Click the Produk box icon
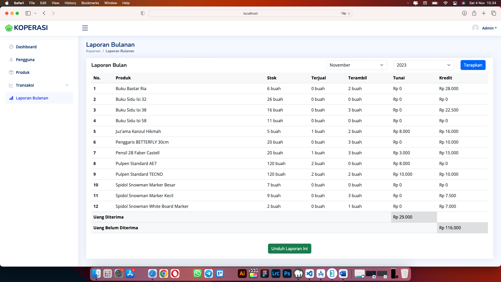Viewport: 501px width, 282px height. click(x=11, y=72)
